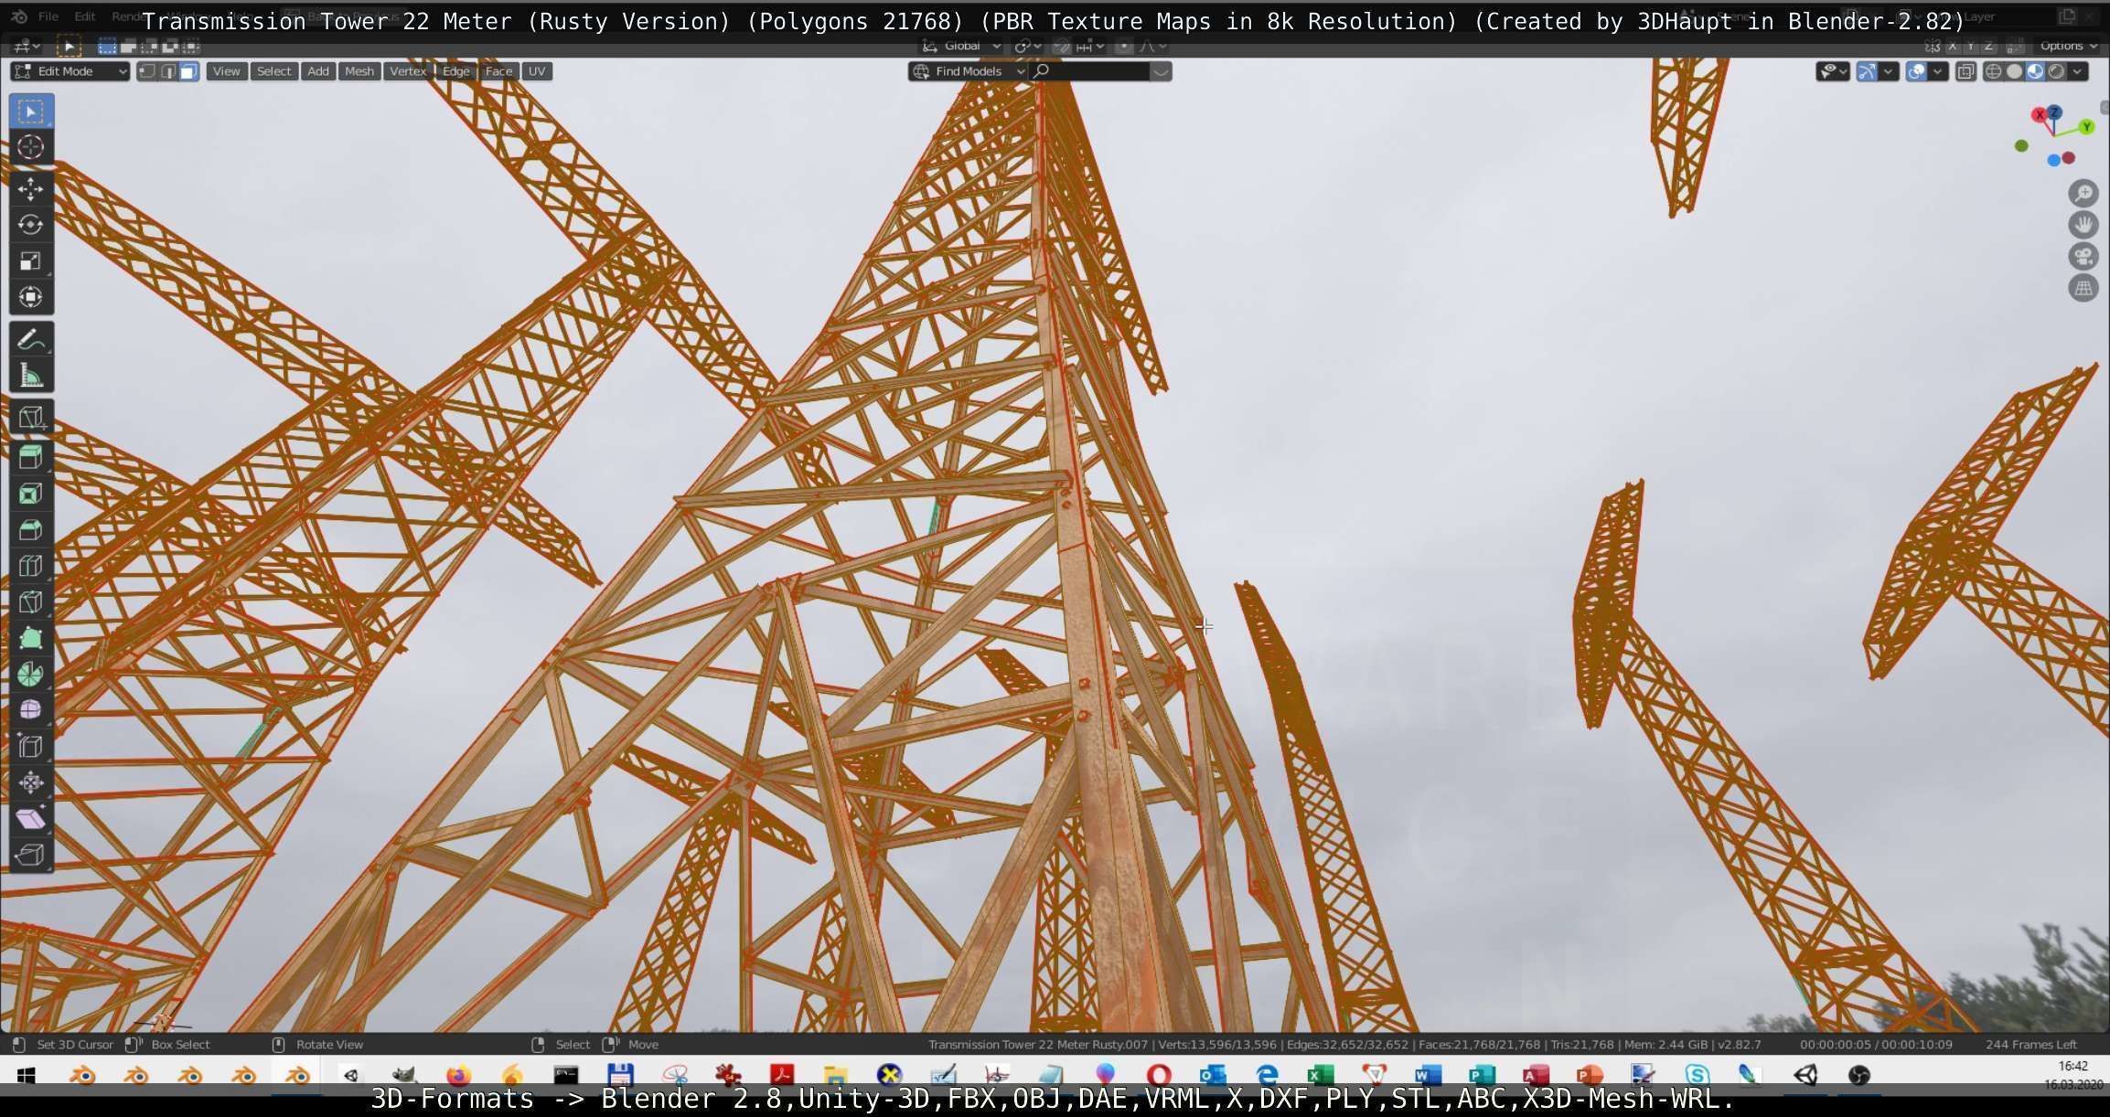Image resolution: width=2110 pixels, height=1117 pixels.
Task: Expand the overlays options dropdown
Action: pyautogui.click(x=1937, y=71)
